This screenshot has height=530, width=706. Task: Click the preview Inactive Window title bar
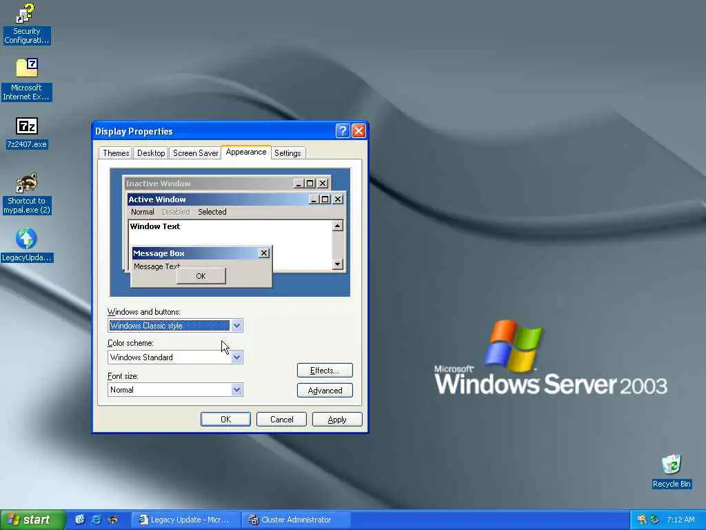[227, 184]
